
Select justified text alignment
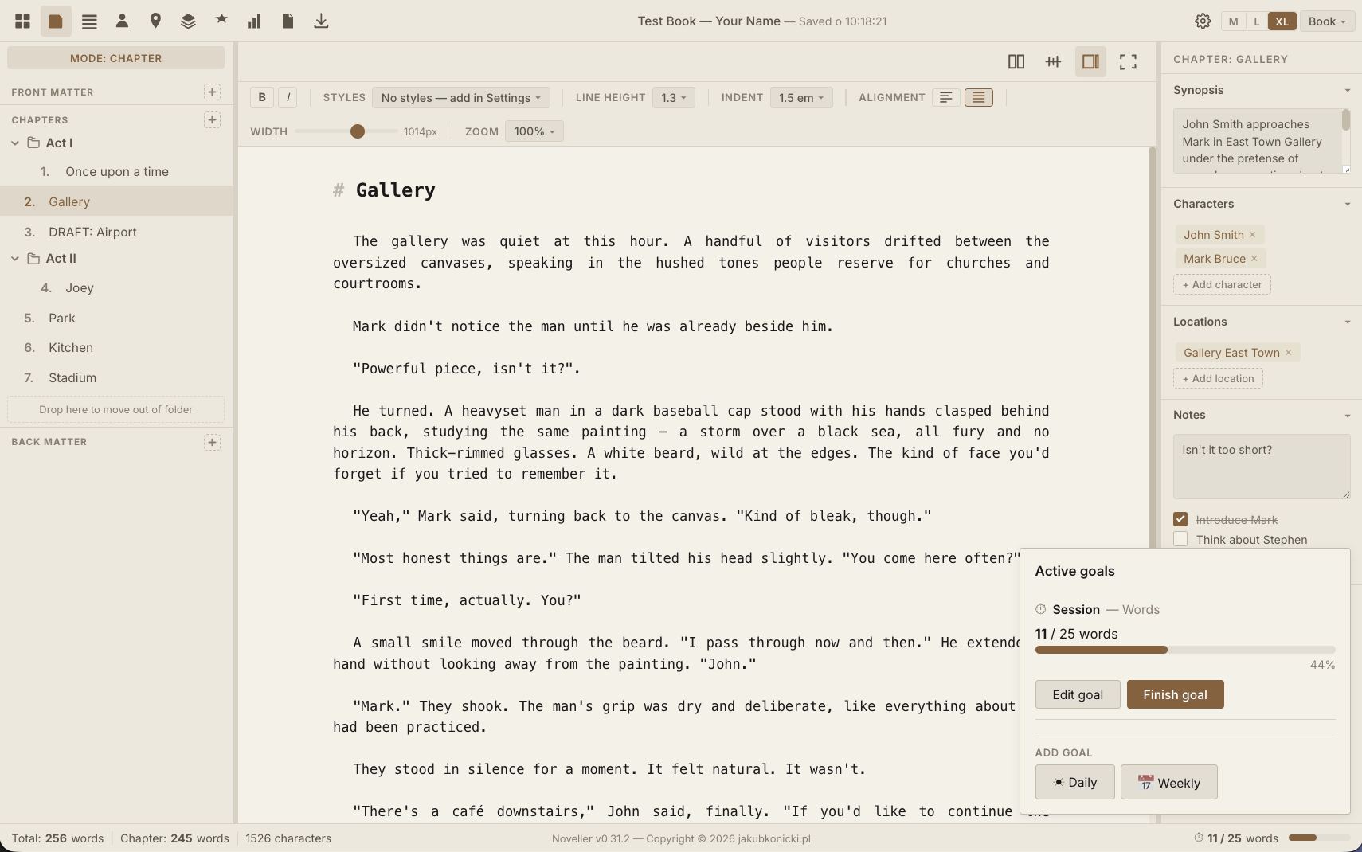click(978, 97)
